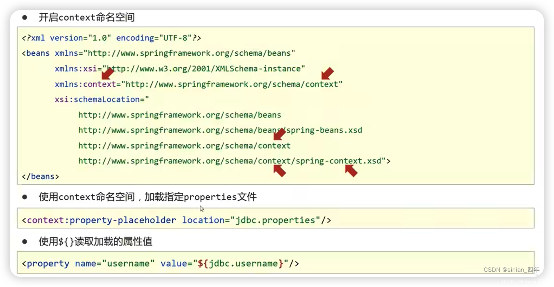The width and height of the screenshot is (554, 287).
Task: Click the spring-context.xsd URL line
Action: coord(234,161)
